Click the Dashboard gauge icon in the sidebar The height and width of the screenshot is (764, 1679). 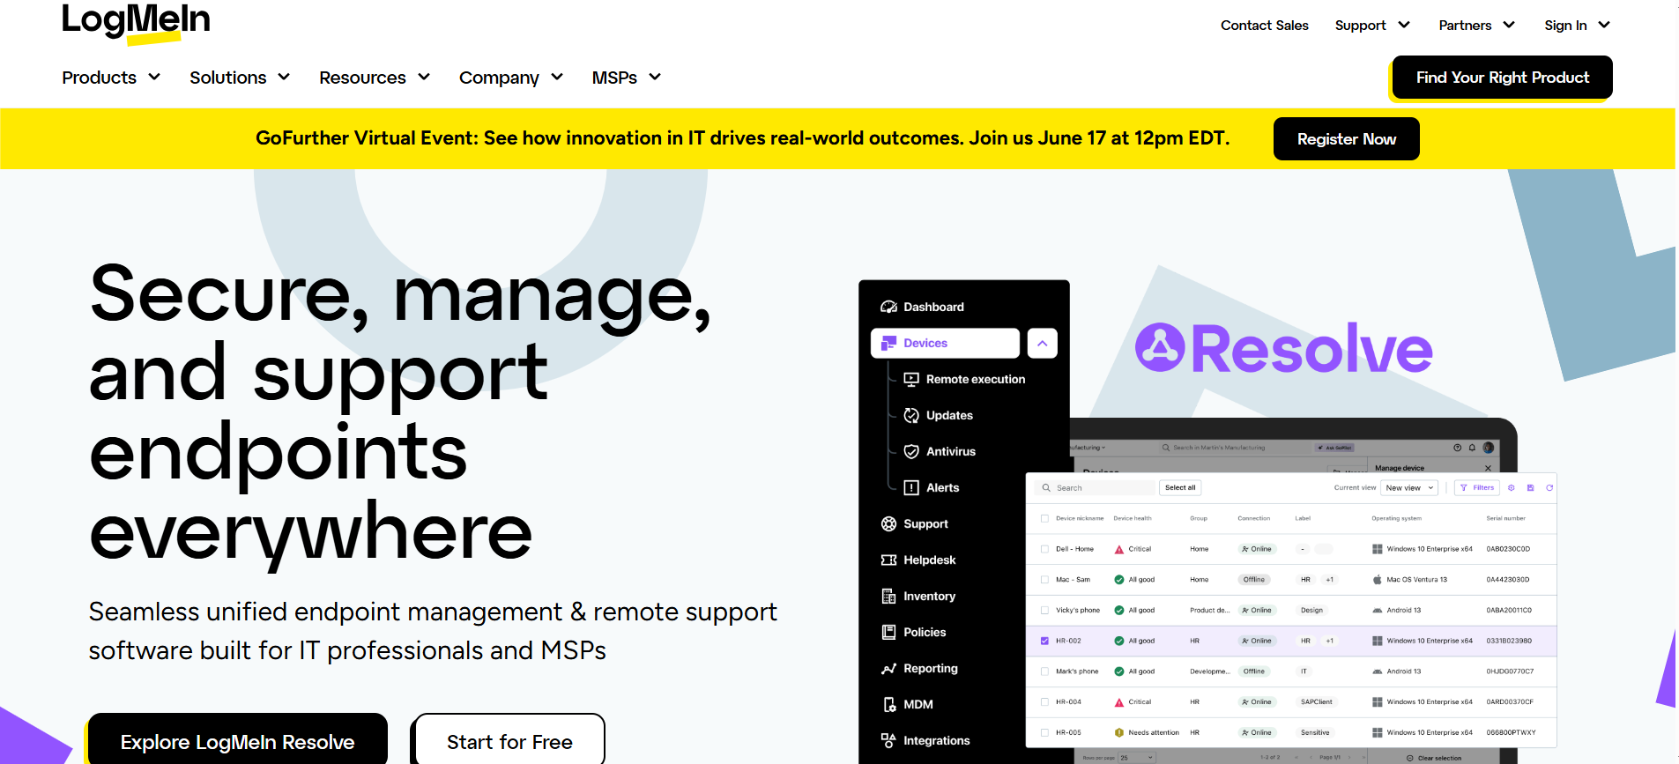point(888,307)
